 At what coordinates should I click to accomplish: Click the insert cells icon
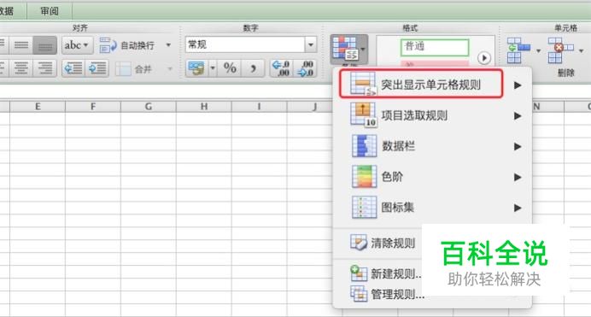click(518, 50)
